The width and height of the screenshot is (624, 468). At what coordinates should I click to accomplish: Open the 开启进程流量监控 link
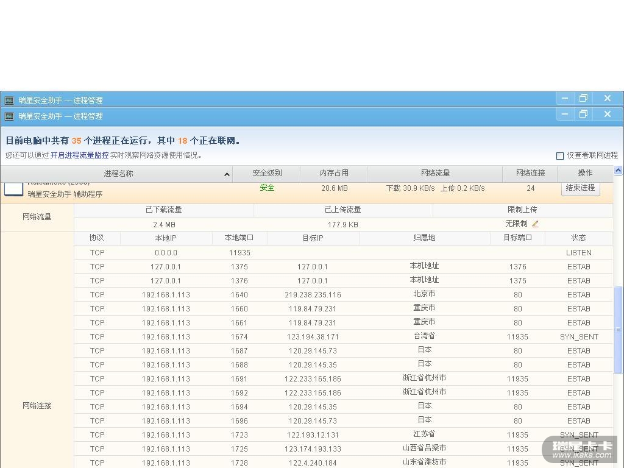click(79, 155)
